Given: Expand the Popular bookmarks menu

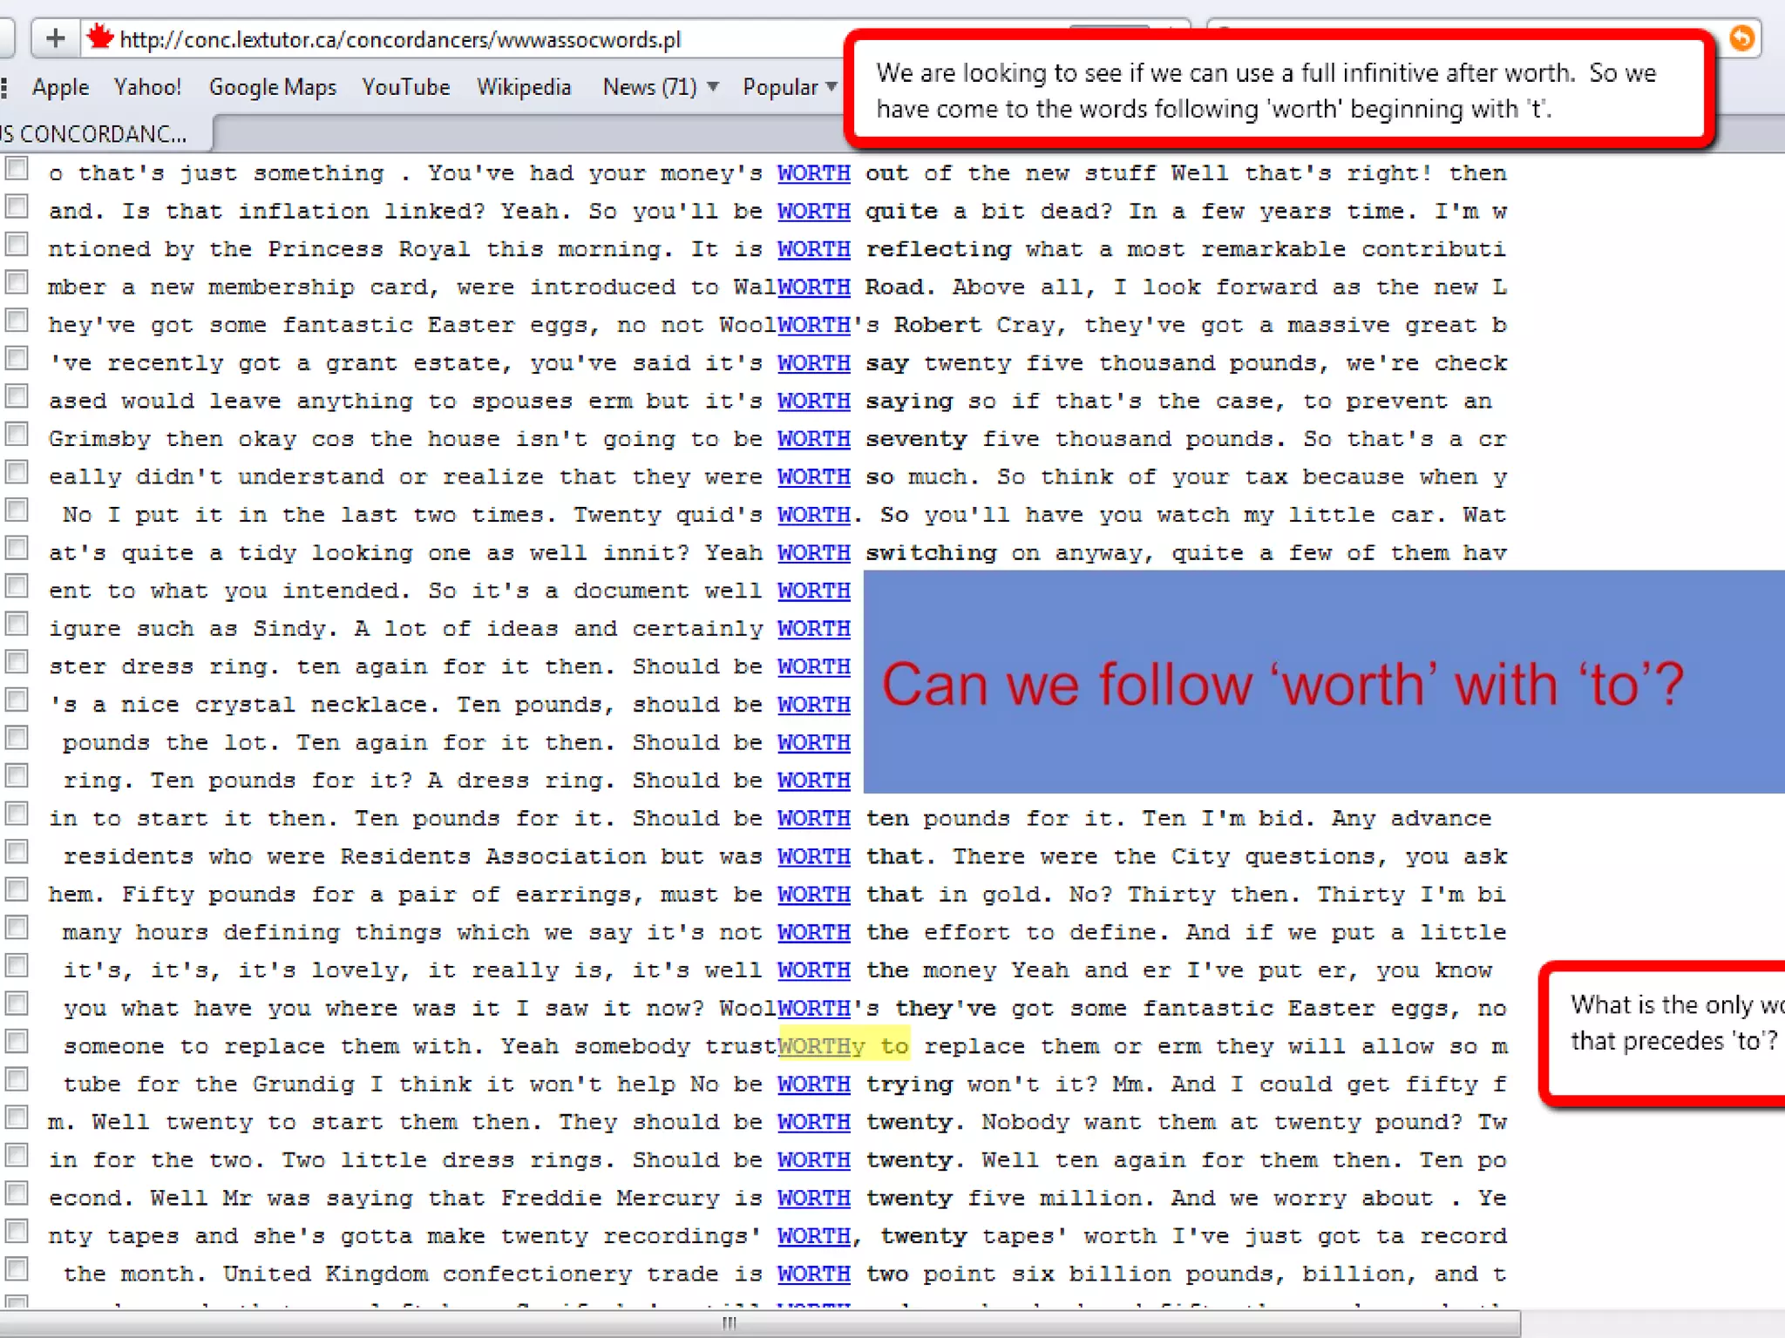Looking at the screenshot, I should tap(790, 87).
